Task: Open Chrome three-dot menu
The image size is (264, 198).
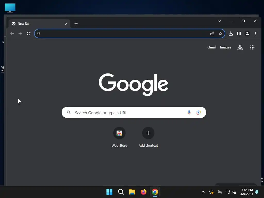Action: point(255,34)
